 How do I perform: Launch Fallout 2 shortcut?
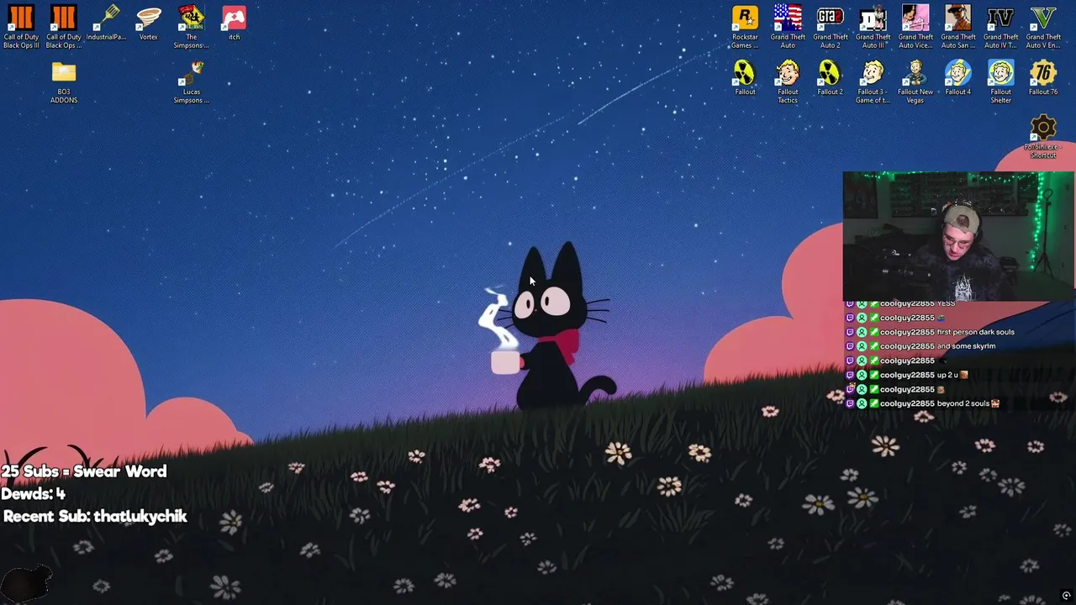tap(831, 78)
